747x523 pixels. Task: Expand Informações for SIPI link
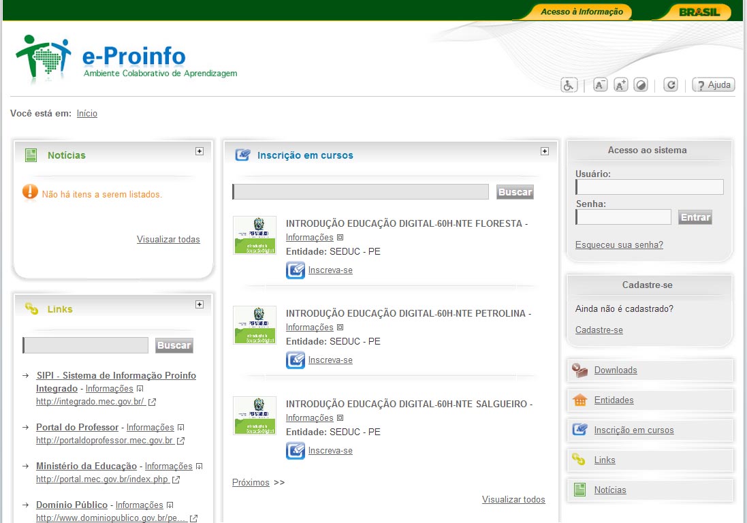[114, 389]
